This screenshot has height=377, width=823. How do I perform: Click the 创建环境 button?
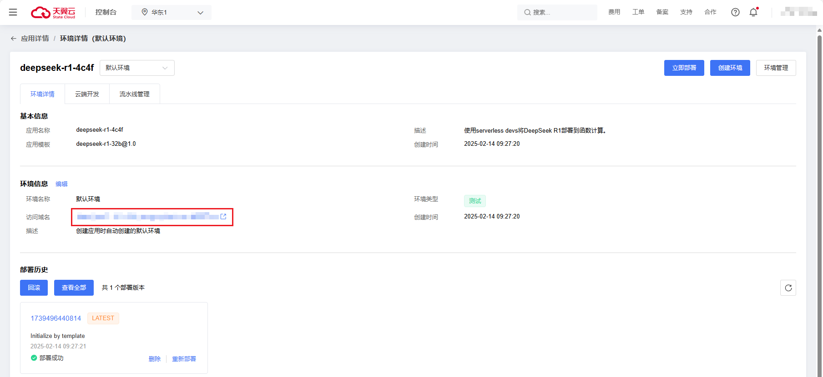tap(730, 68)
